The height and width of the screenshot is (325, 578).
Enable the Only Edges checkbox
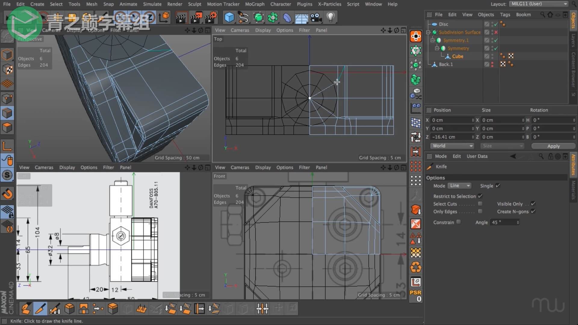480,212
